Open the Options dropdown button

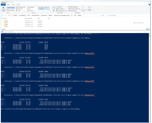point(90,9)
